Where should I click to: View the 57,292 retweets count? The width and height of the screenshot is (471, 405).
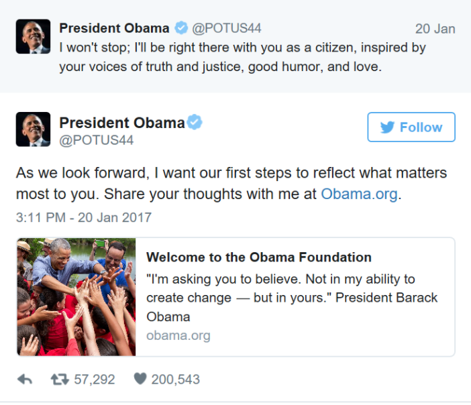click(95, 380)
